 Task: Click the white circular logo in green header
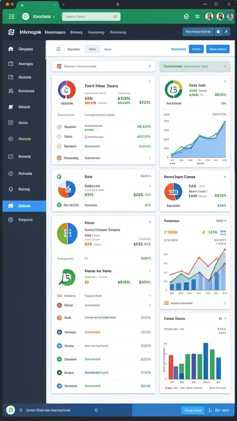tap(26, 16)
